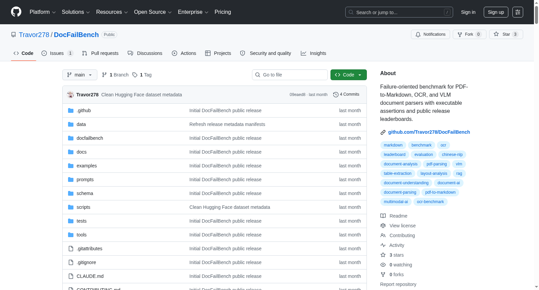Open the Travor278 owner link

click(x=34, y=35)
